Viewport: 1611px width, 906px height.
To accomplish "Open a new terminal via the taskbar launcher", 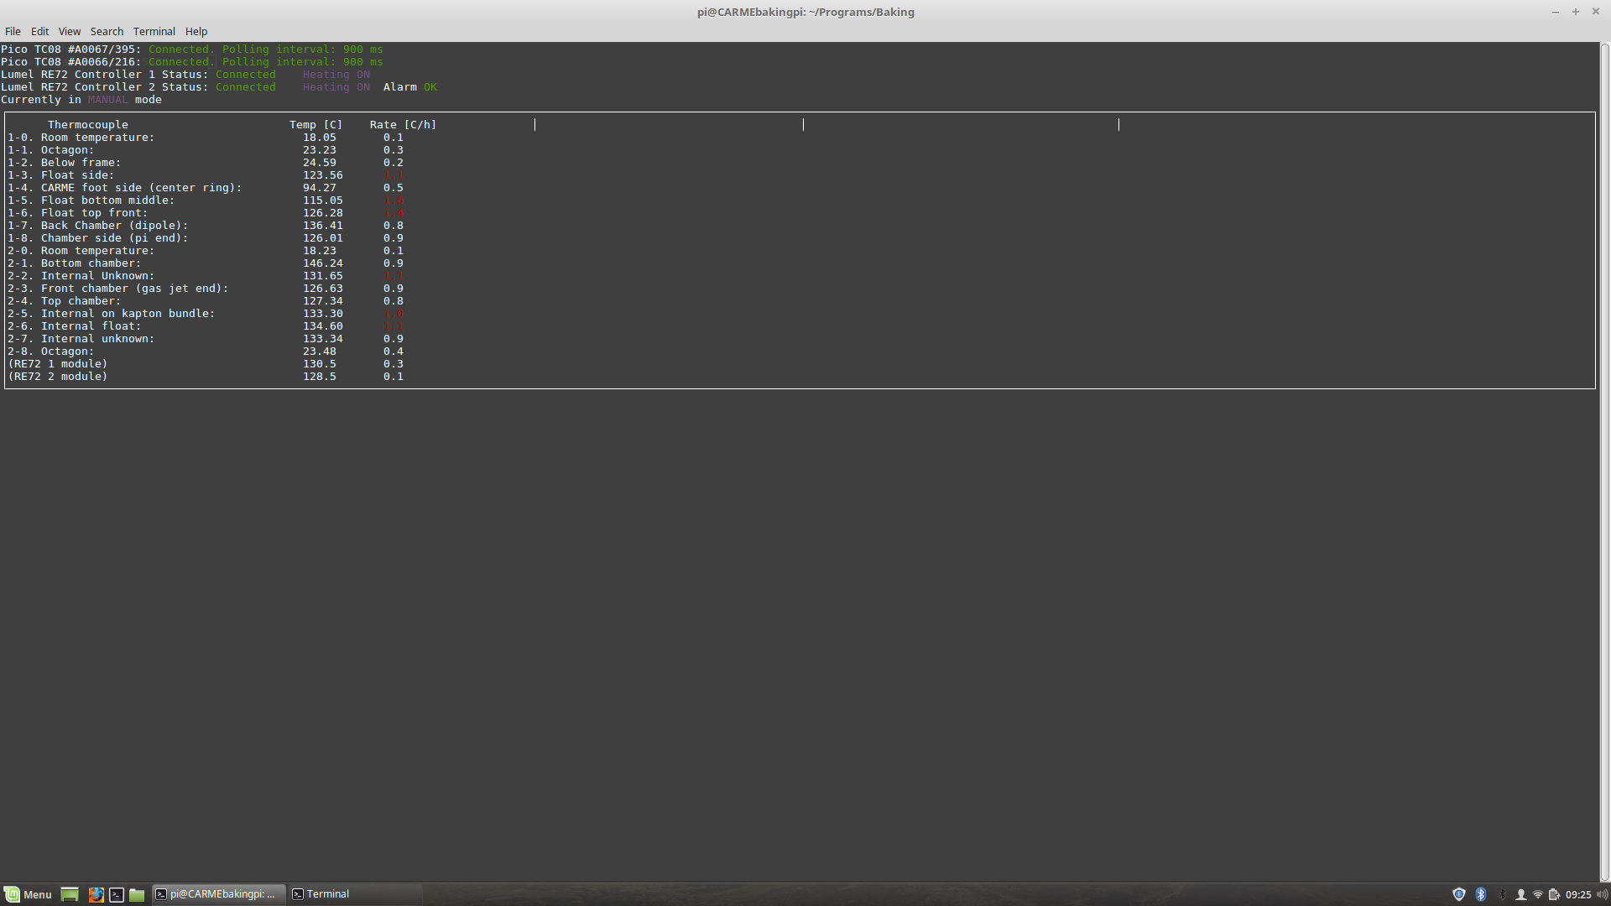I will click(117, 894).
